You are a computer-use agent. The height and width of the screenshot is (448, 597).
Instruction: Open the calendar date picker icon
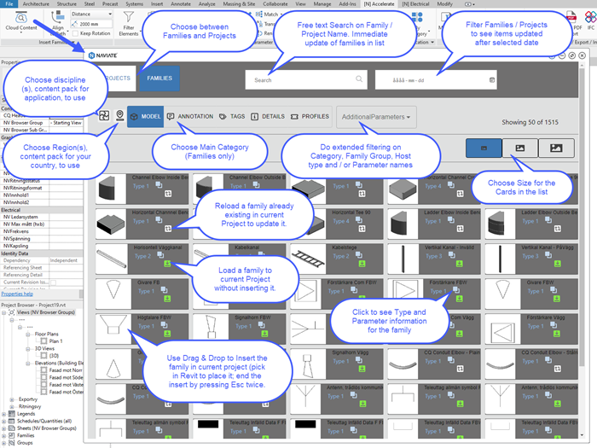(x=491, y=80)
